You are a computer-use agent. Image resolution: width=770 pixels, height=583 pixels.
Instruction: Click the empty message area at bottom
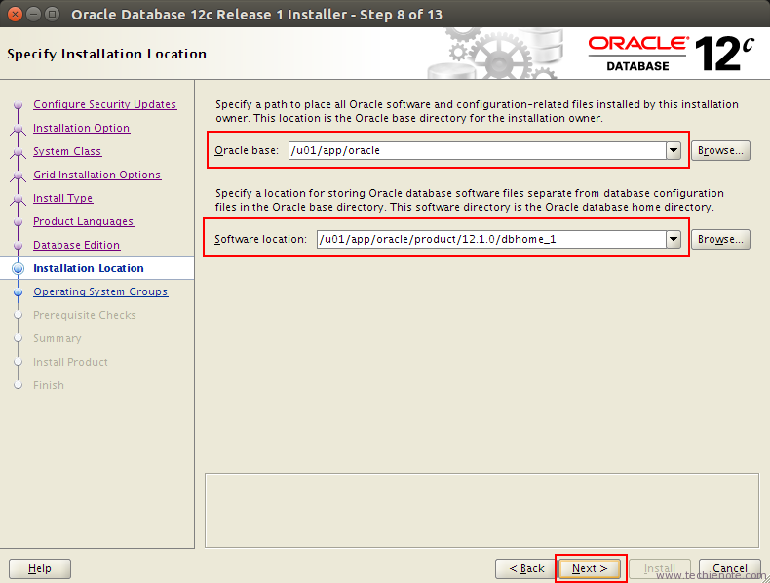(481, 510)
